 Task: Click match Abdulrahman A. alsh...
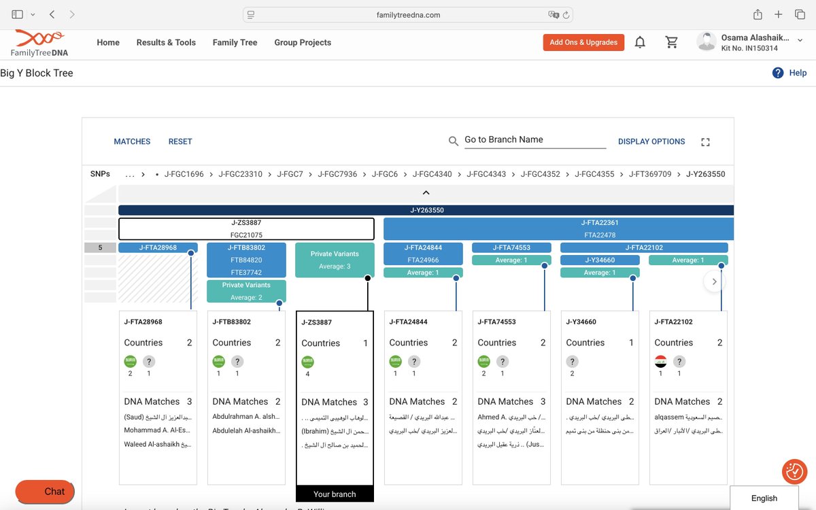[246, 418]
